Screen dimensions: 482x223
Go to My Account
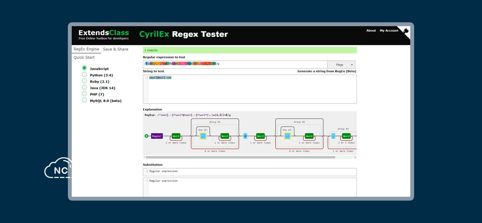point(389,31)
